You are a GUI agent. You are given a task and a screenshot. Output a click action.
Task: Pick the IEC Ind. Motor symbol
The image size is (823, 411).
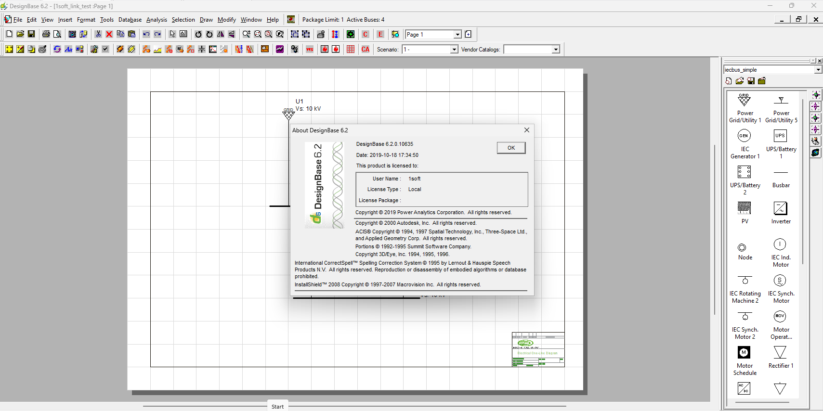pos(781,253)
